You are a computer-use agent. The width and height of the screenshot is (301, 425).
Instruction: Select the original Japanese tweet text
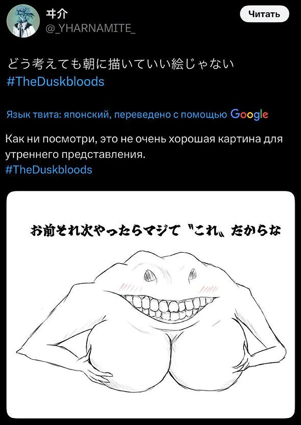[120, 64]
